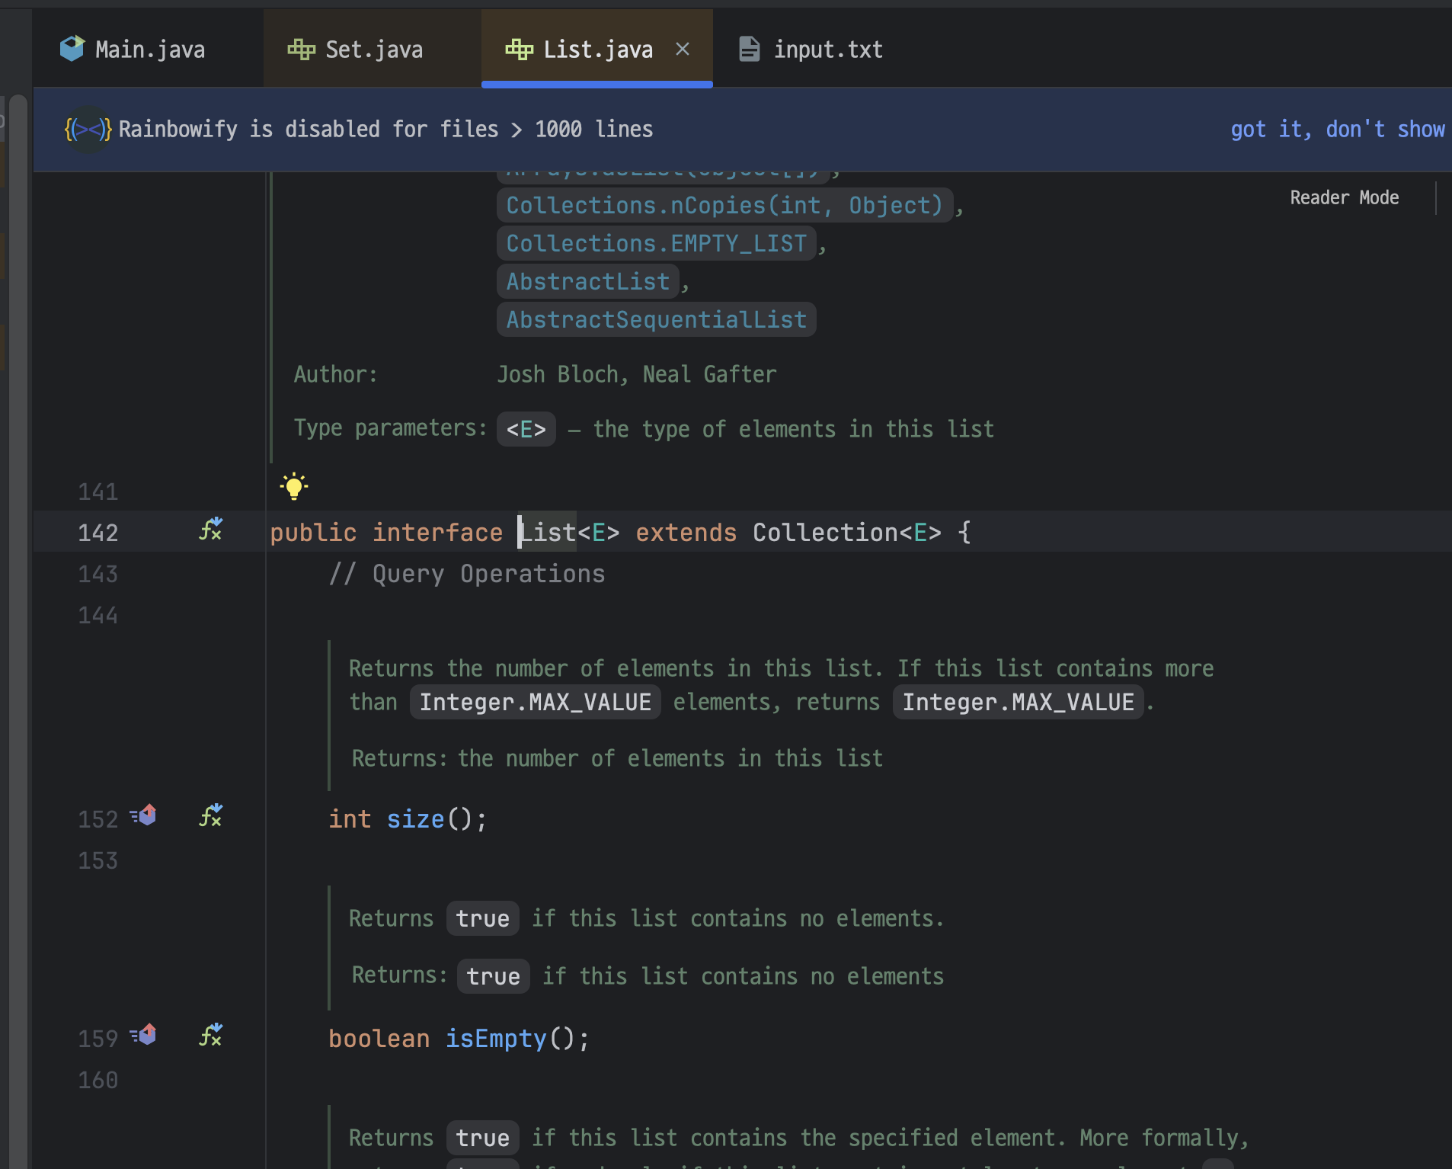Open the AbstractSequentialList reference
The width and height of the screenshot is (1452, 1169).
(x=656, y=319)
